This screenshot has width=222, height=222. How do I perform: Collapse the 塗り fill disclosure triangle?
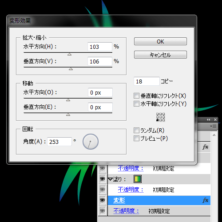click(110, 179)
